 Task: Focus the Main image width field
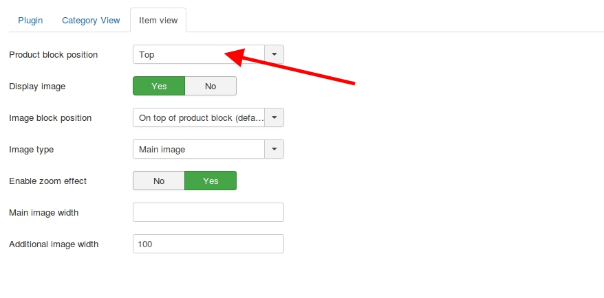coord(208,212)
